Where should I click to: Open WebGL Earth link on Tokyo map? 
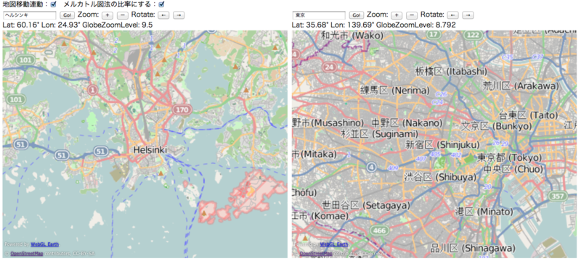(334, 244)
